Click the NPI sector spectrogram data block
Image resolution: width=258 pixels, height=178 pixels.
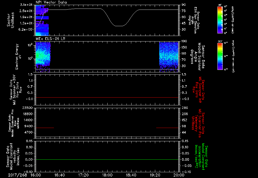(42, 20)
